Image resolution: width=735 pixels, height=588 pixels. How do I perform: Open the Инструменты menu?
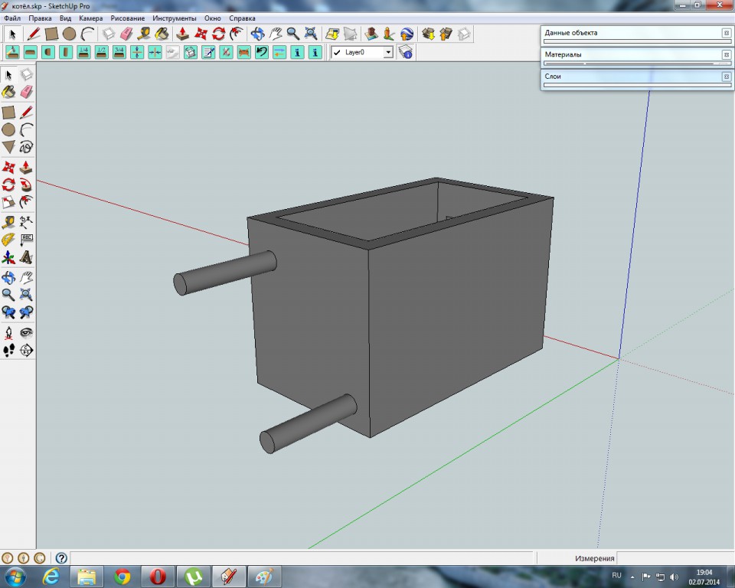174,18
